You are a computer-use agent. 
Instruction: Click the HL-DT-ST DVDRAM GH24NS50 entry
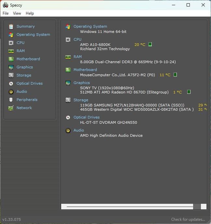click(108, 122)
